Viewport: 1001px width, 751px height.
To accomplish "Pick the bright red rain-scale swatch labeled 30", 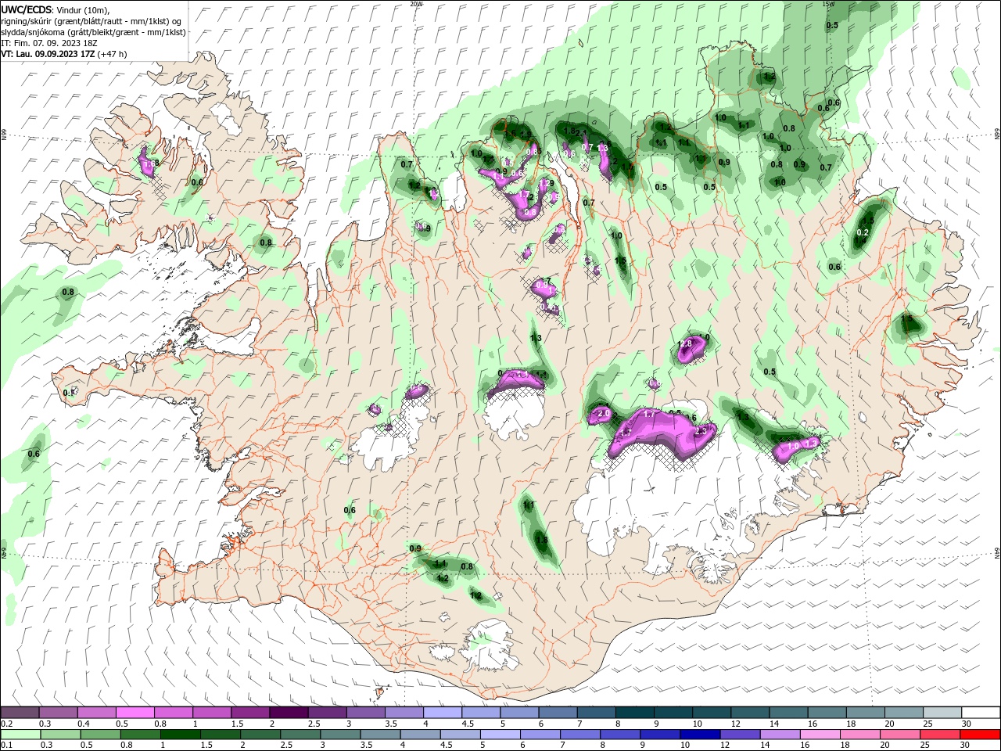I will tap(981, 735).
